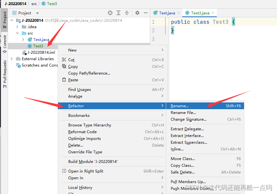Select Override File Type

pos(112,152)
